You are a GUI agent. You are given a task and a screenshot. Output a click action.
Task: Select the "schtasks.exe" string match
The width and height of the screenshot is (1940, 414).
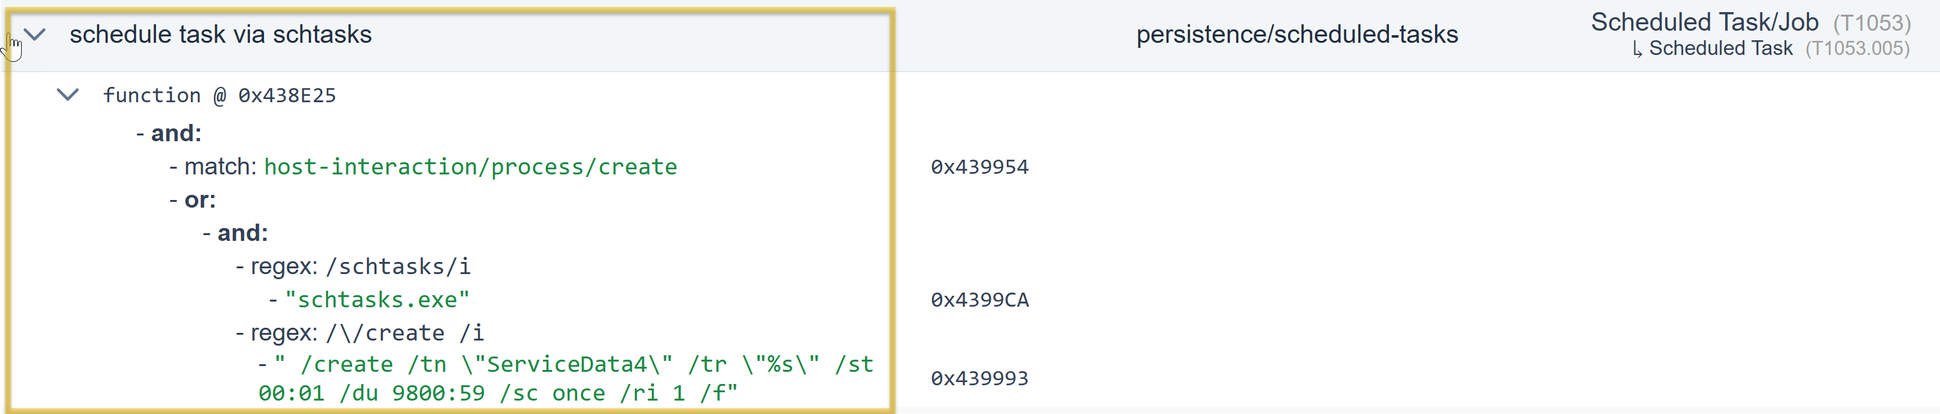click(376, 300)
